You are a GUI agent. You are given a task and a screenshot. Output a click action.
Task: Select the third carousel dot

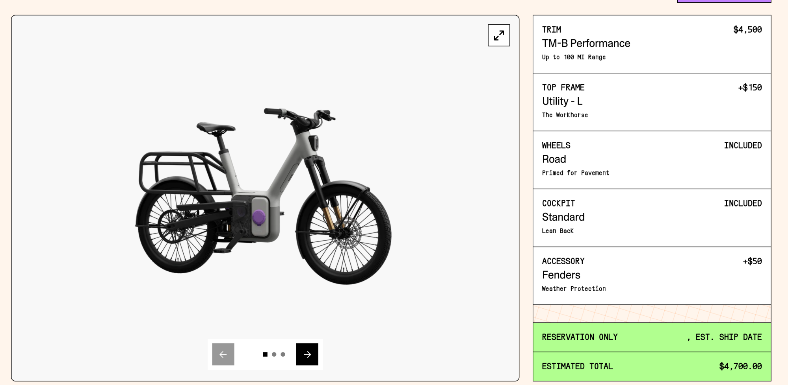coord(282,354)
